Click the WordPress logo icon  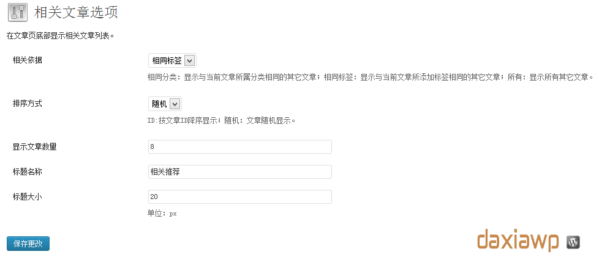point(573,242)
